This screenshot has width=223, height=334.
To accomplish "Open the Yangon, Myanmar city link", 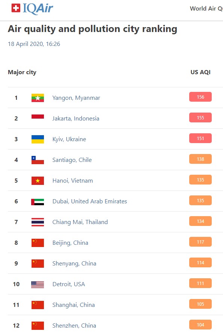I will [x=76, y=98].
